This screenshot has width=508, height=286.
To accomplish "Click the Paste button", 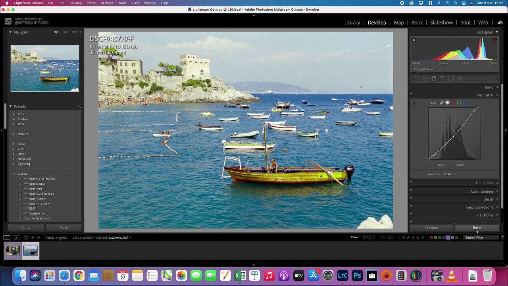I will pos(63,228).
